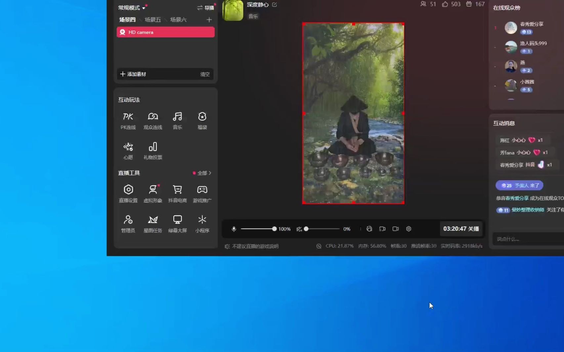Open 直播设置 live settings
The image size is (564, 352).
pos(128,194)
